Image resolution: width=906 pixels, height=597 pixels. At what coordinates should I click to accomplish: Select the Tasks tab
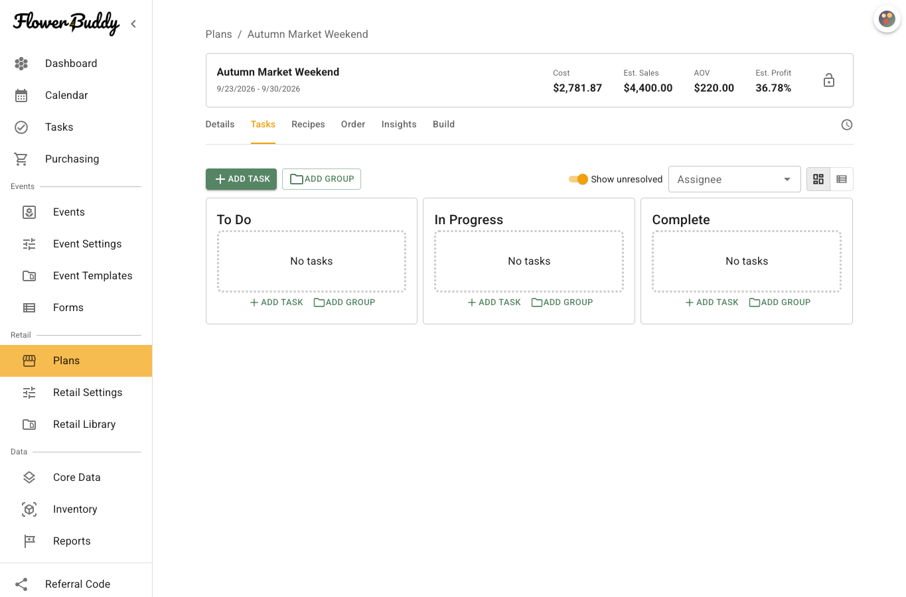[263, 125]
